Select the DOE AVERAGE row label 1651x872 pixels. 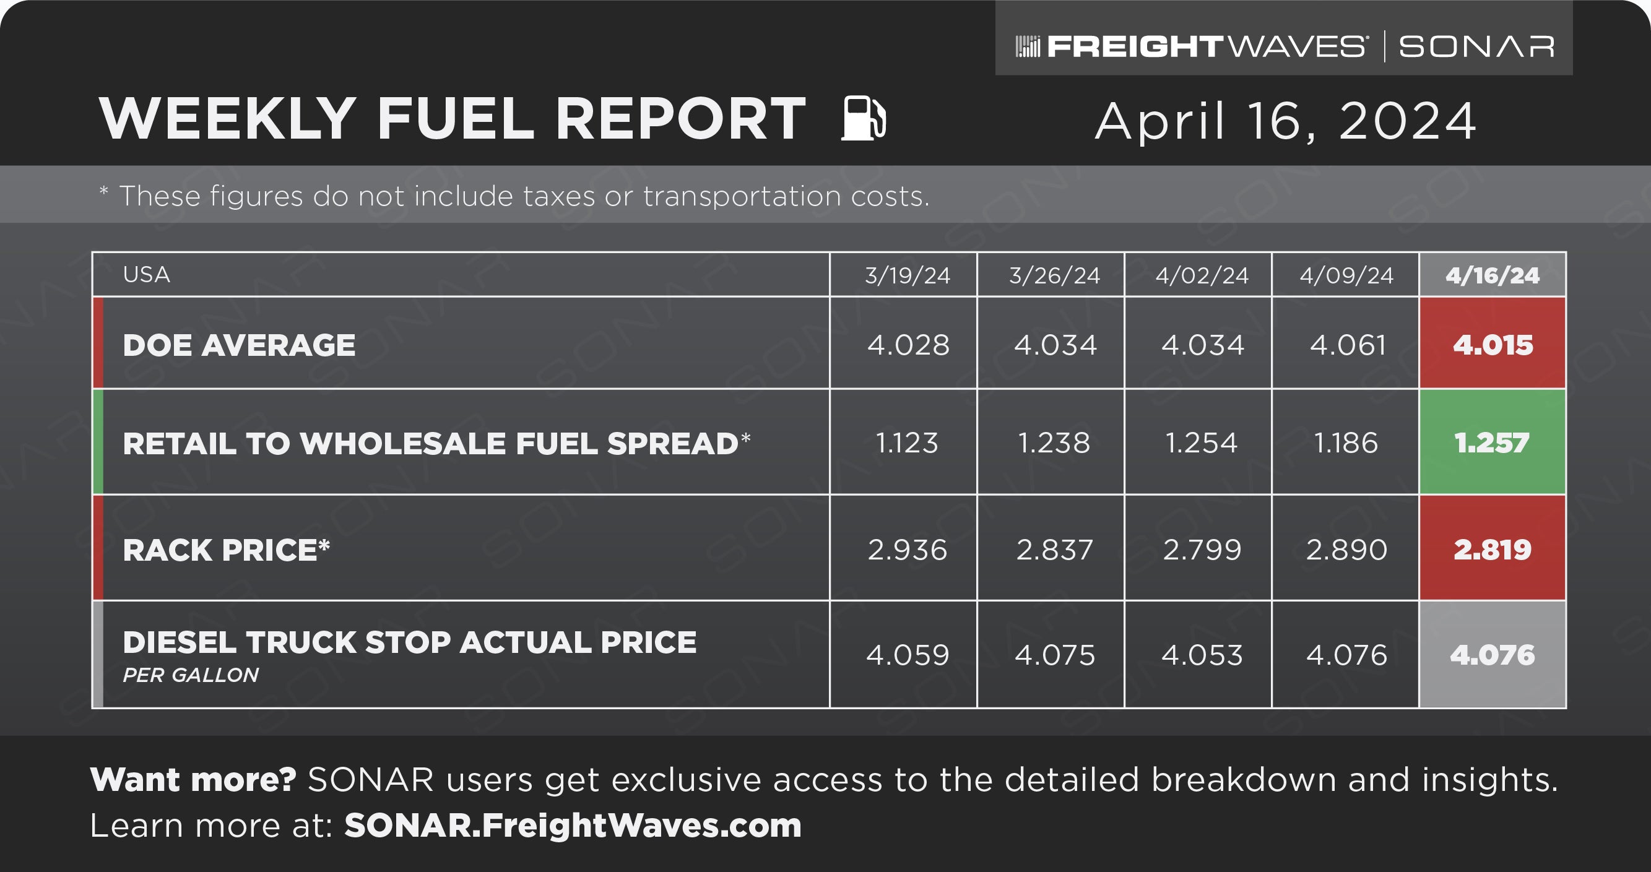tap(239, 345)
